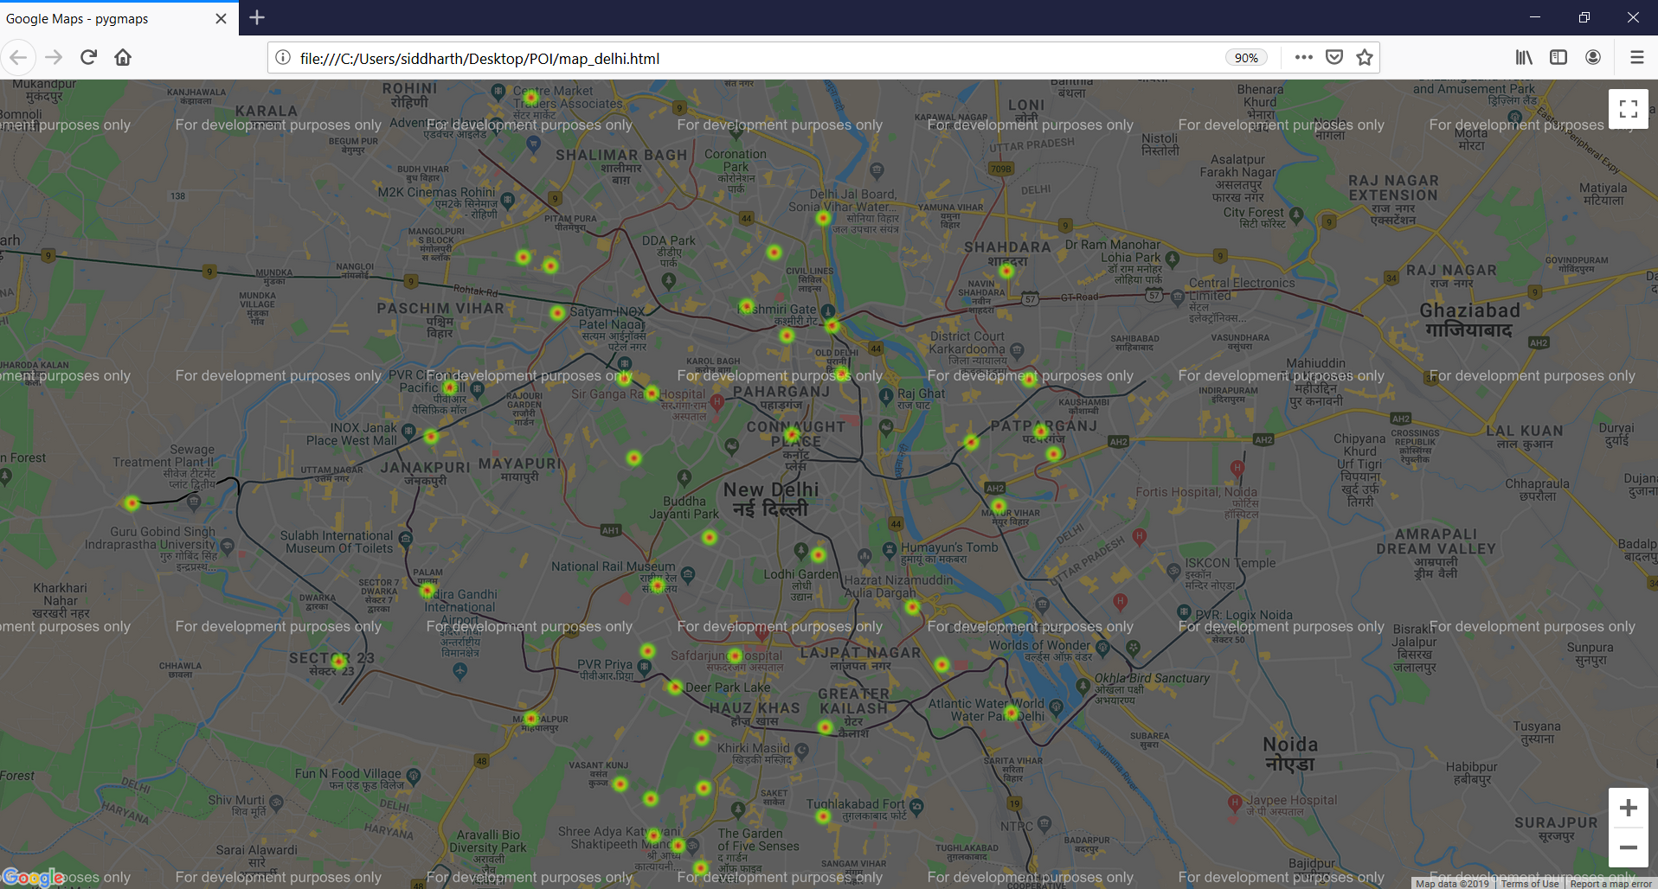1658x889 pixels.
Task: Click the Raj Ghat place marker
Action: [885, 396]
